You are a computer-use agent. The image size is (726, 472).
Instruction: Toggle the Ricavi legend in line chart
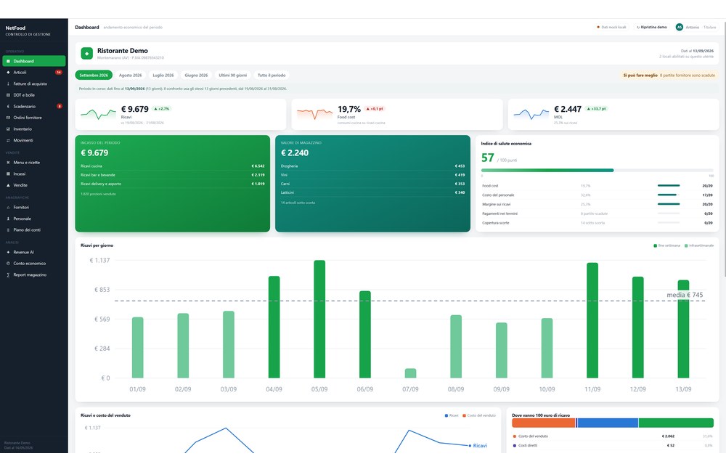(452, 415)
